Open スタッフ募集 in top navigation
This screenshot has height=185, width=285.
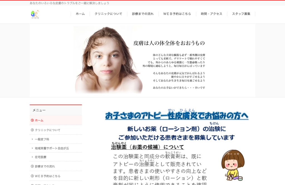[x=241, y=14]
